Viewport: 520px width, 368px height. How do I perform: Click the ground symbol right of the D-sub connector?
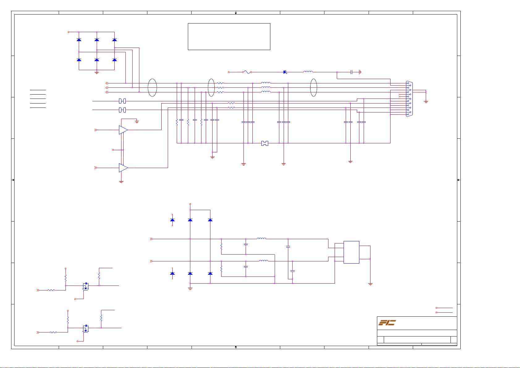point(426,102)
